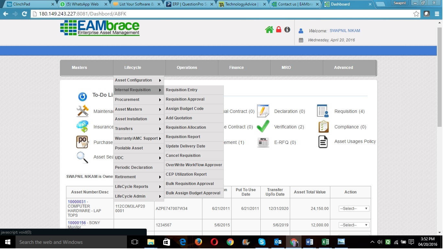Click the Asset Usages Policy document icon
The width and height of the screenshot is (443, 250).
point(323,142)
